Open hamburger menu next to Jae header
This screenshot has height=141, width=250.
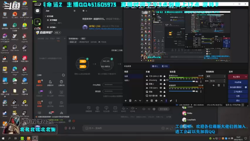pos(74,11)
